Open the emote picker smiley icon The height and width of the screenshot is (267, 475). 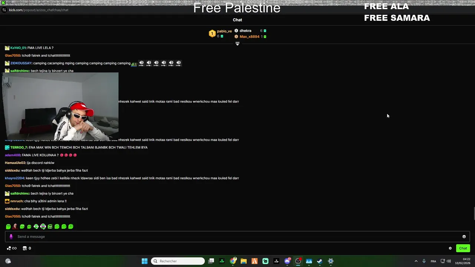point(464,237)
